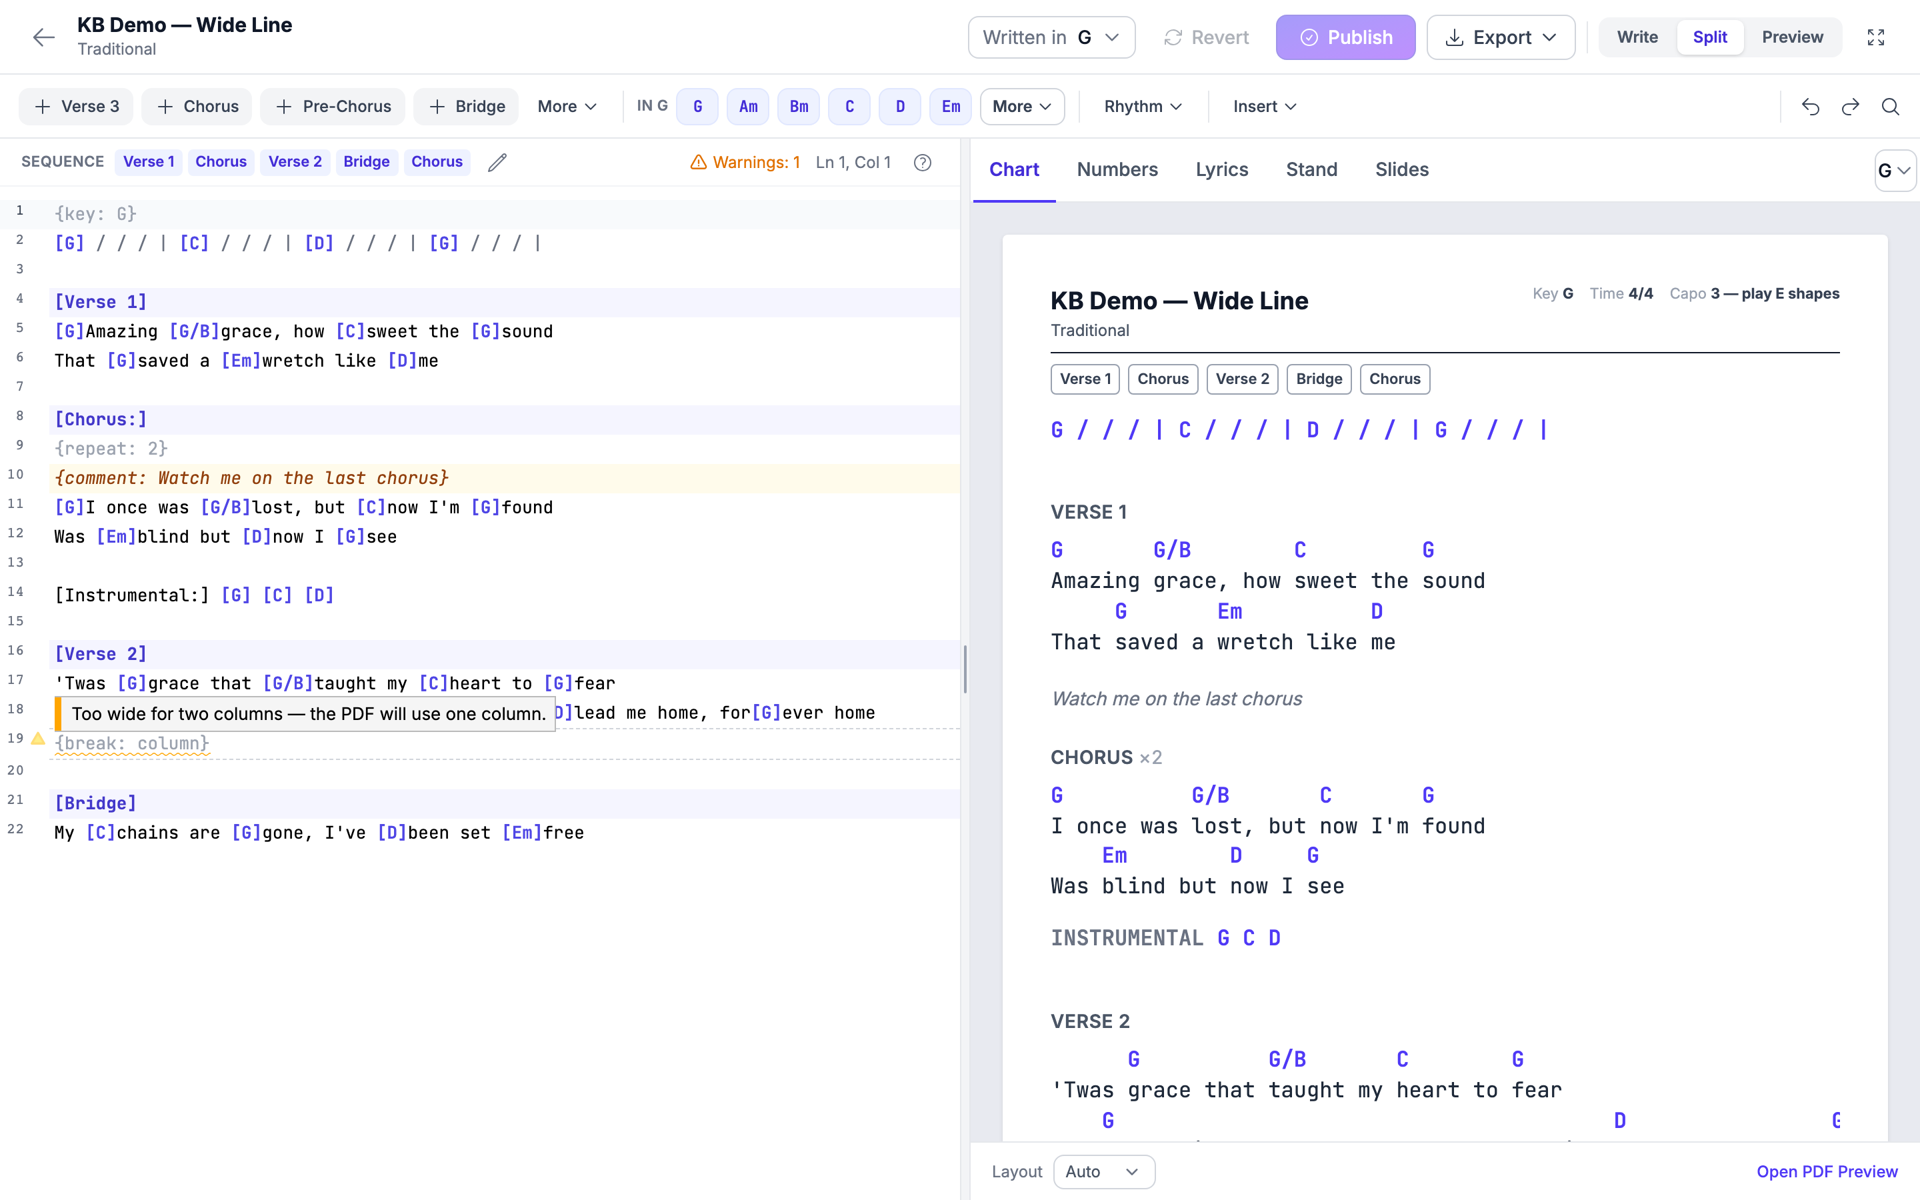This screenshot has width=1920, height=1200.
Task: Open search with magnifier icon
Action: (x=1891, y=107)
